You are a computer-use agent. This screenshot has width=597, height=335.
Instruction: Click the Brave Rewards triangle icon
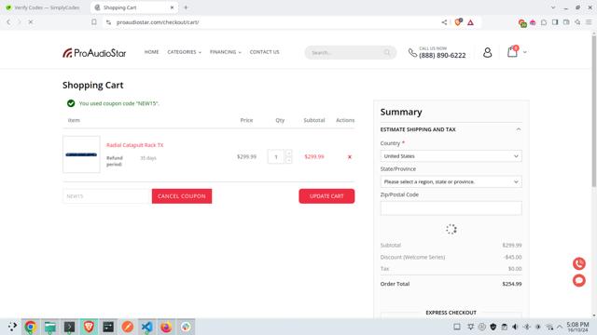tap(470, 22)
